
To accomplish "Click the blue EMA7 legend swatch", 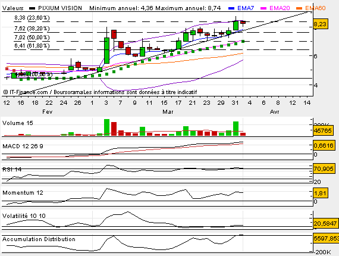I will tap(231, 8).
